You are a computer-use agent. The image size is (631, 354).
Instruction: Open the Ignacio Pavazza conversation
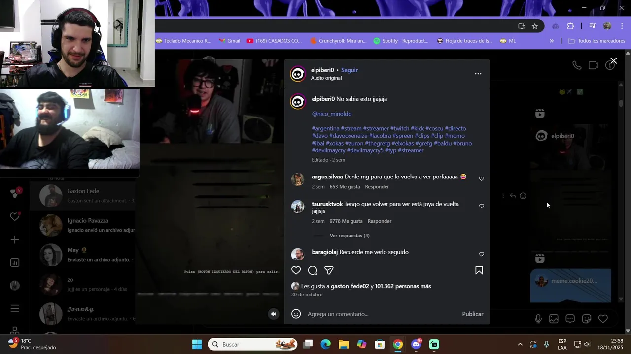(82, 225)
